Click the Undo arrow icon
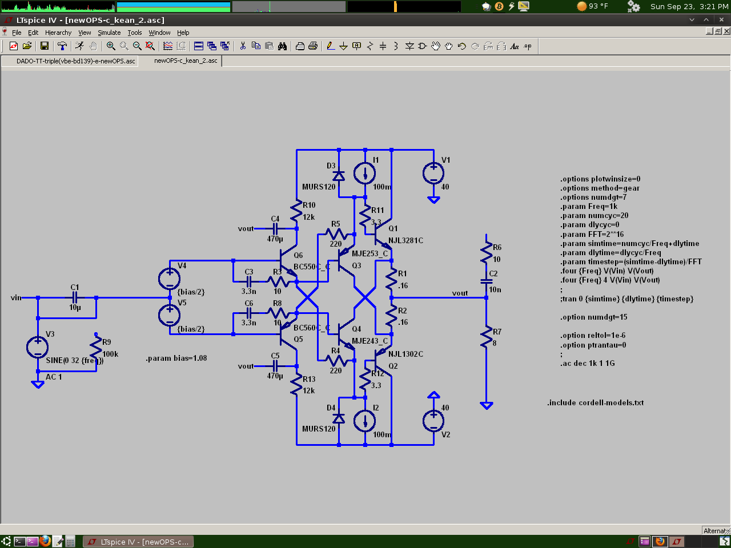 [x=462, y=46]
